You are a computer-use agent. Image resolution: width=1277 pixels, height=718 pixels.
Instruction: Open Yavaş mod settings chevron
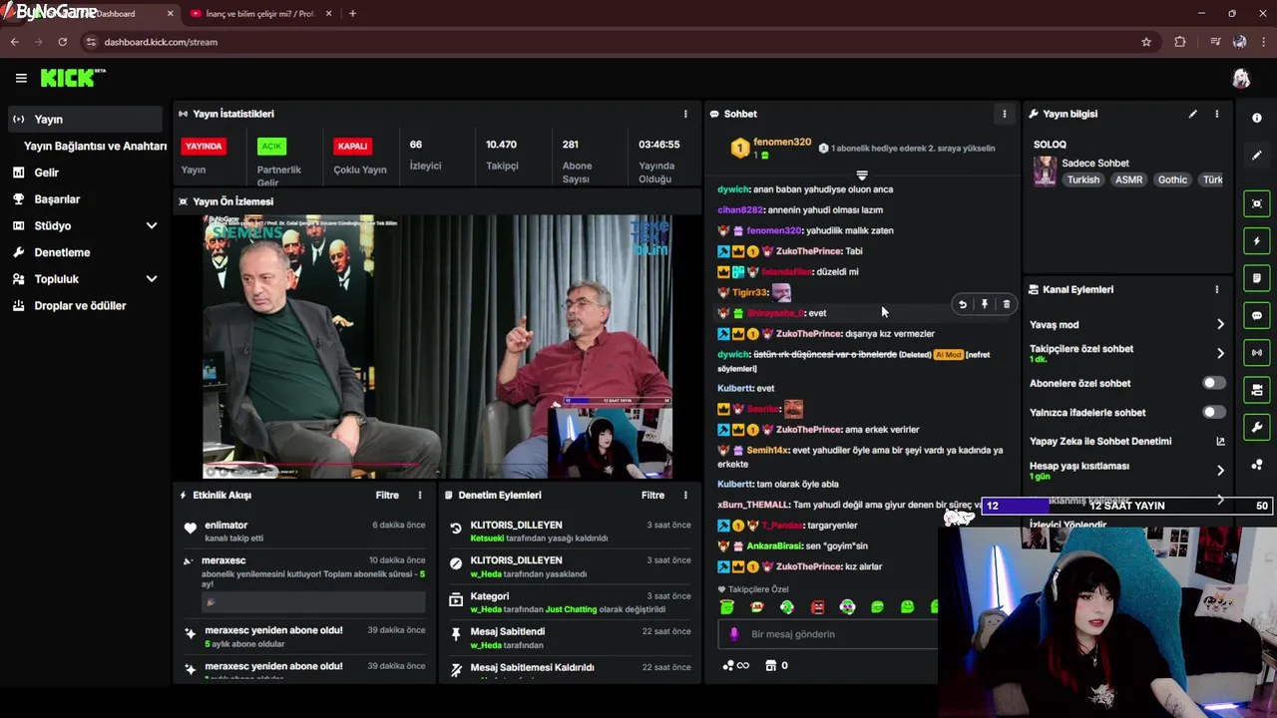pyautogui.click(x=1220, y=325)
